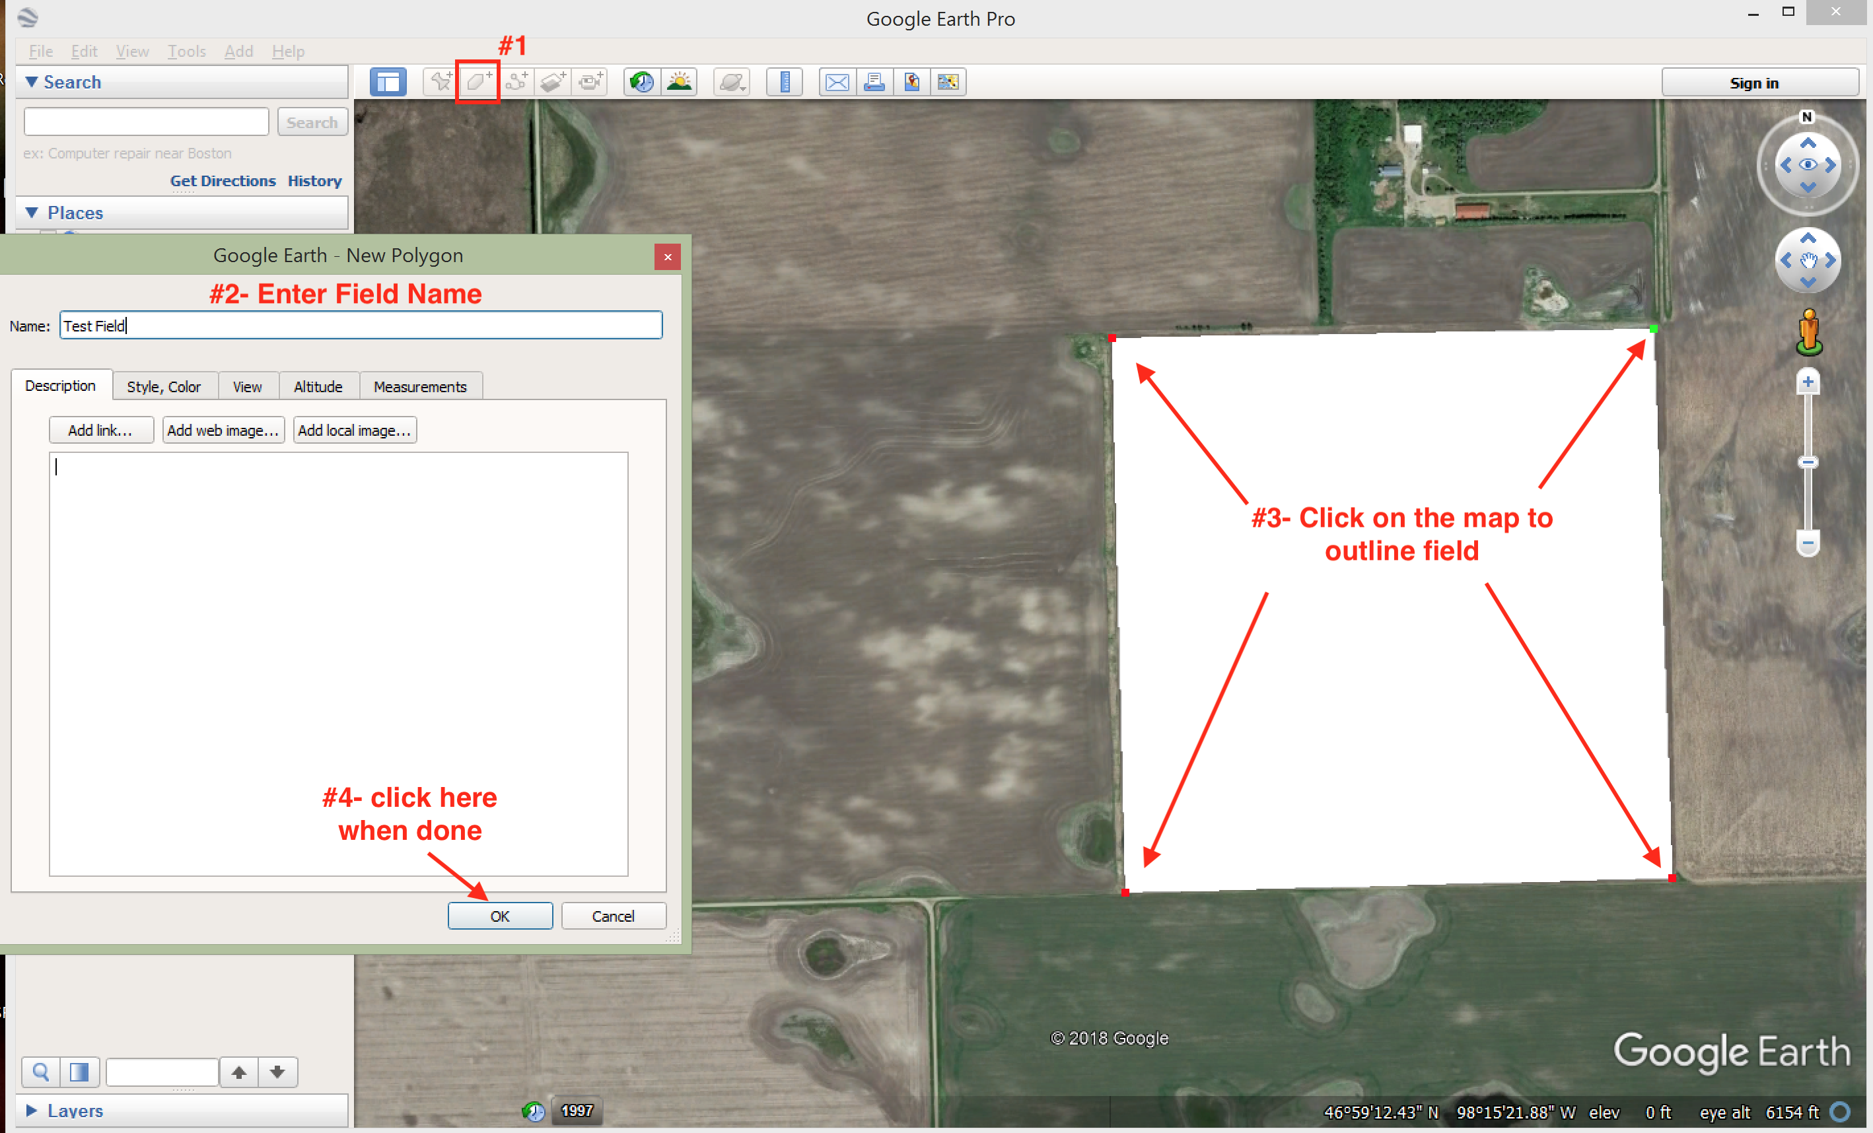The width and height of the screenshot is (1873, 1133).
Task: Toggle historical imagery clock icon in toolbar
Action: click(643, 81)
